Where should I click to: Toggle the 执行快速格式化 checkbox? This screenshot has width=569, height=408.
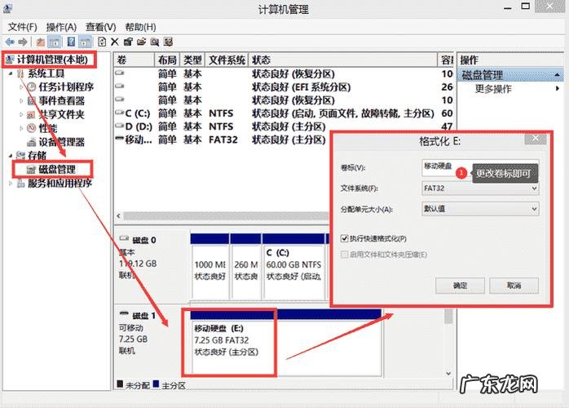click(x=344, y=239)
